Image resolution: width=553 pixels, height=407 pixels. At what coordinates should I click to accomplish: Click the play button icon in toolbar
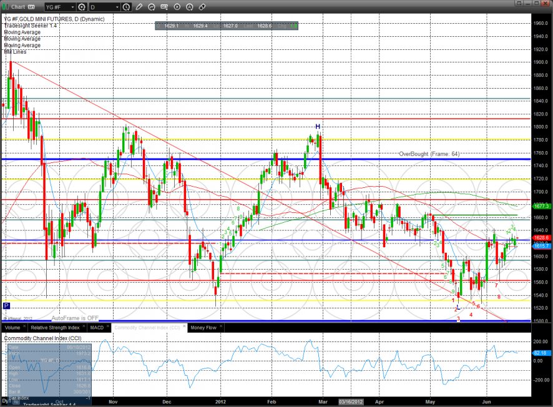(x=177, y=7)
